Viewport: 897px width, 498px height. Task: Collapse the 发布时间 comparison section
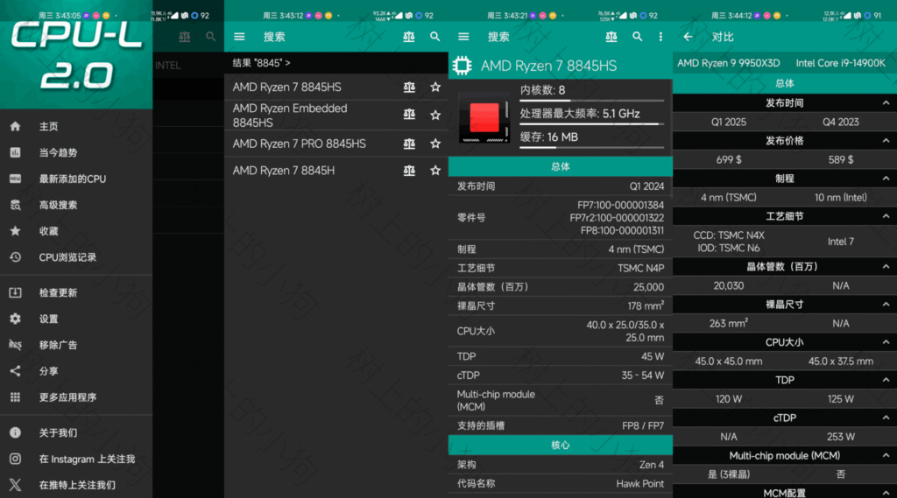(886, 103)
